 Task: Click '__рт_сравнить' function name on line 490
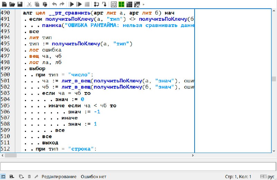(x=70, y=13)
